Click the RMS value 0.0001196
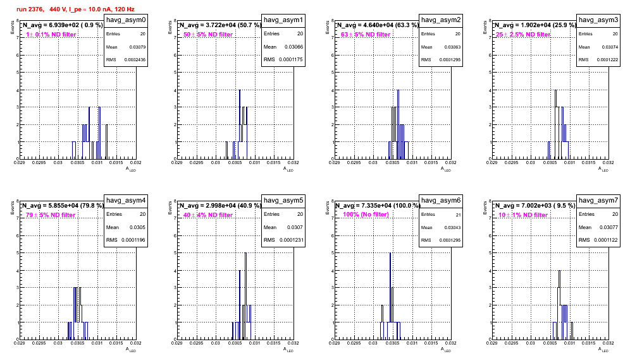Viewport: 630px width, 361px height. pos(134,240)
